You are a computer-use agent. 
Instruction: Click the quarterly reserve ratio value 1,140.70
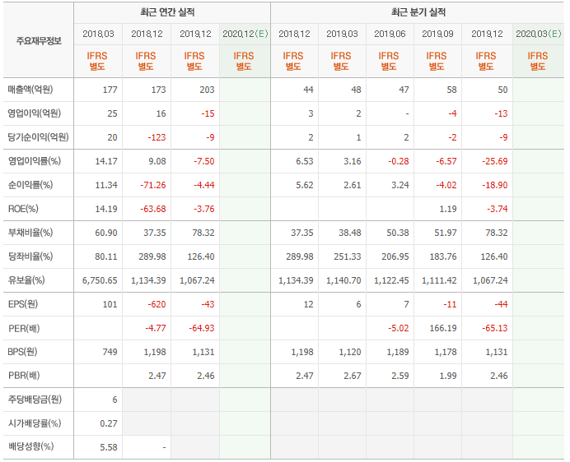tap(343, 280)
